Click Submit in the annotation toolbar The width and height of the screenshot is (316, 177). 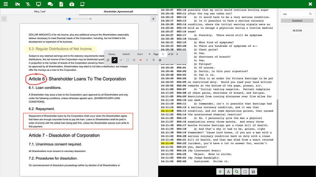(x=126, y=54)
